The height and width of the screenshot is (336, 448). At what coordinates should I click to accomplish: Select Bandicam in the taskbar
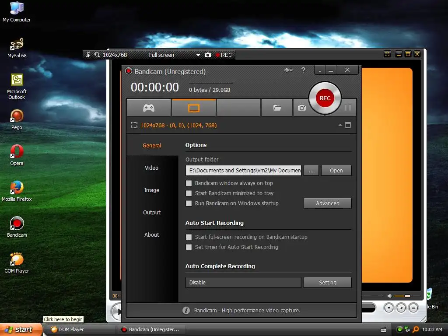click(151, 329)
